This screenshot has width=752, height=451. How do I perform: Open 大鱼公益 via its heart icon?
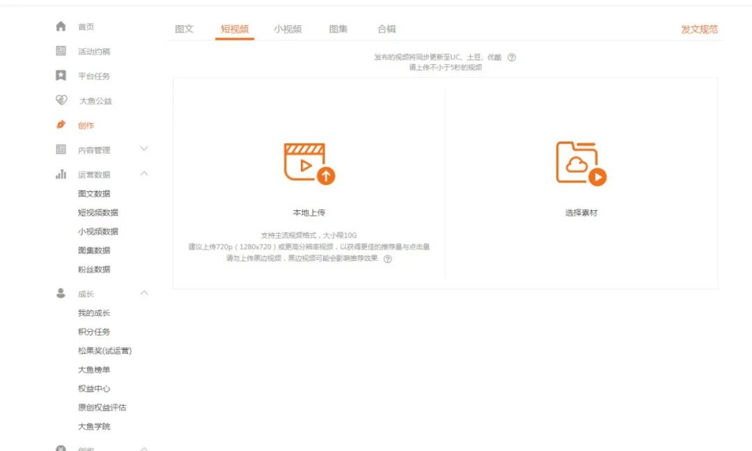[x=61, y=100]
